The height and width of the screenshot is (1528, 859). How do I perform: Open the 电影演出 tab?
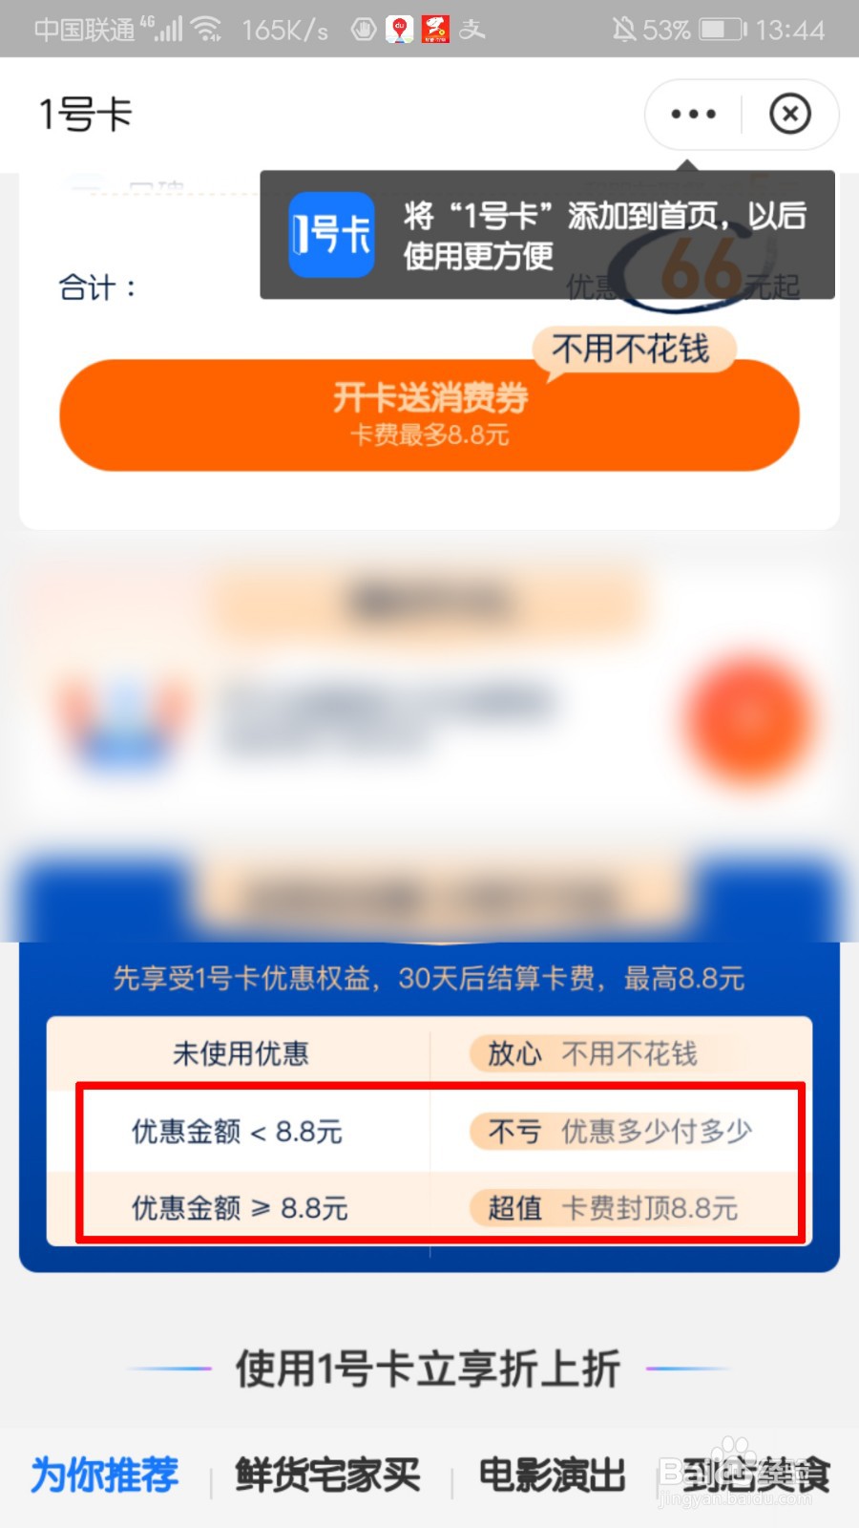552,1475
